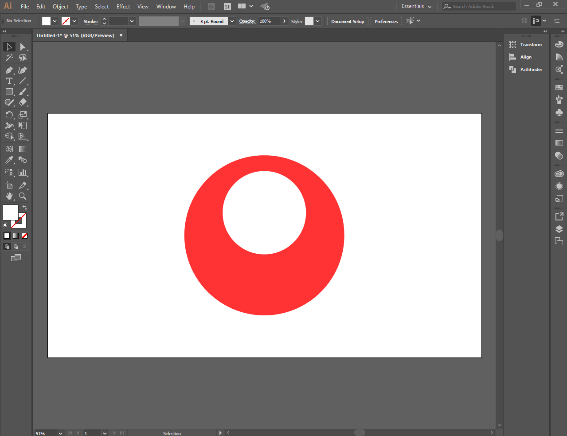This screenshot has height=436, width=567.
Task: Open the Symbols panel club icon
Action: coord(559,112)
